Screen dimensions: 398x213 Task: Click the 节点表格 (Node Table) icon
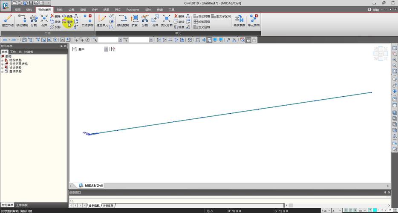click(87, 20)
